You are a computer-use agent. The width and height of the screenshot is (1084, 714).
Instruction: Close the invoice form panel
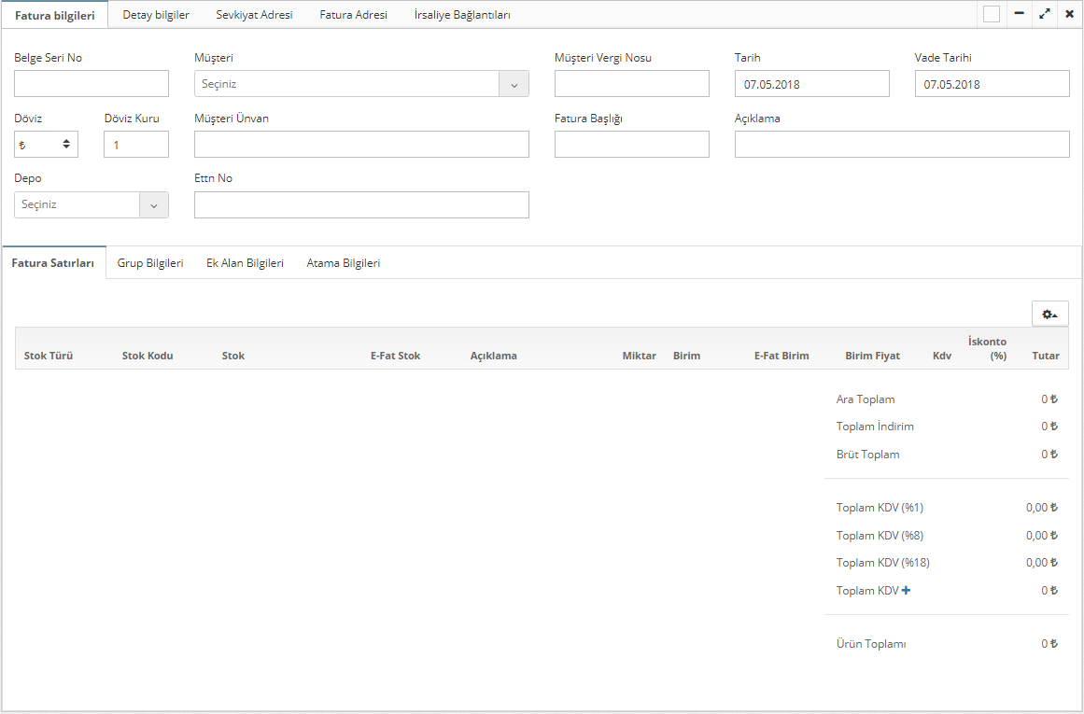1069,14
